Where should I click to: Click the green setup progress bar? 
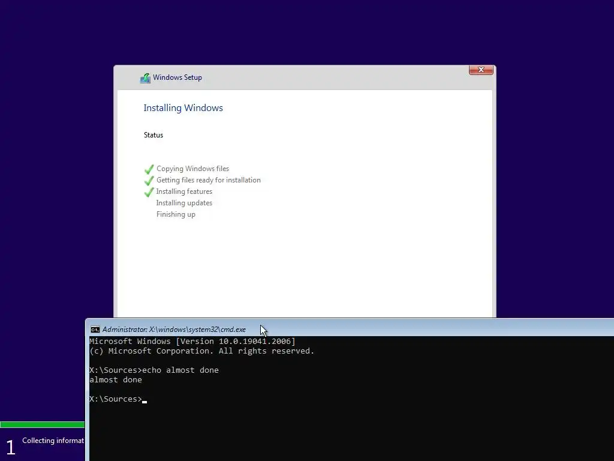(43, 424)
